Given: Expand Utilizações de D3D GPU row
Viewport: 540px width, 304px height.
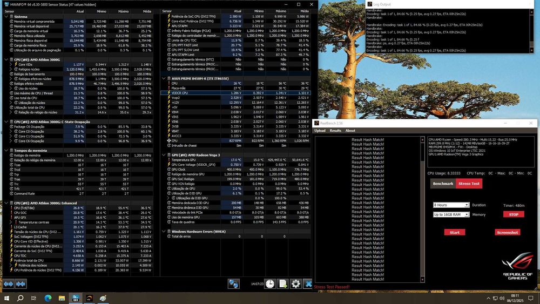Looking at the screenshot, I should 168,198.
